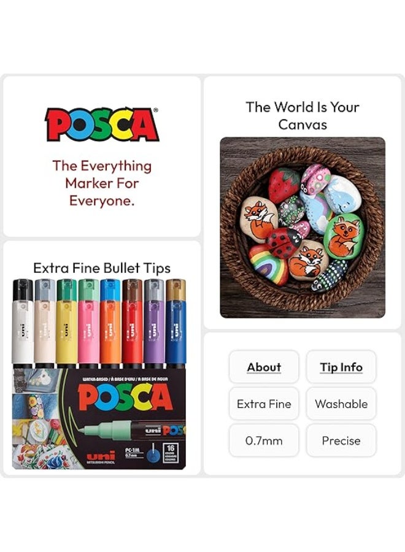405x552 pixels.
Task: Click the POSCA logo on the package
Action: (125, 398)
